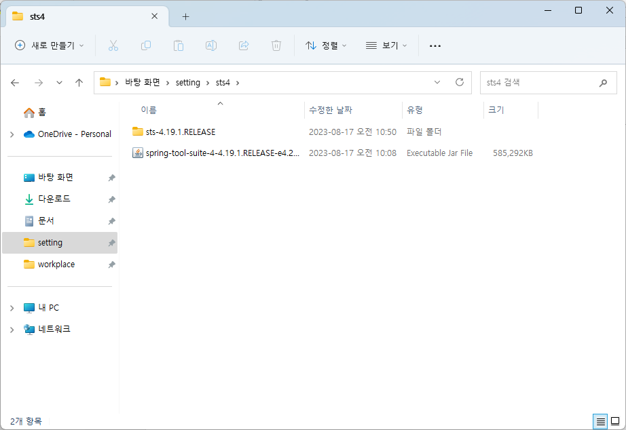This screenshot has width=626, height=430.
Task: Open the three-dot more options menu
Action: click(x=435, y=46)
